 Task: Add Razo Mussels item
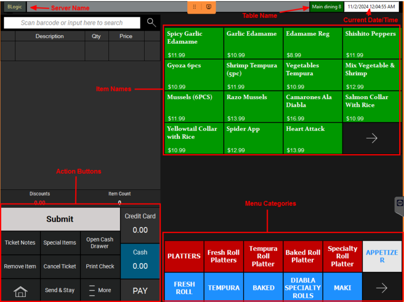point(253,107)
